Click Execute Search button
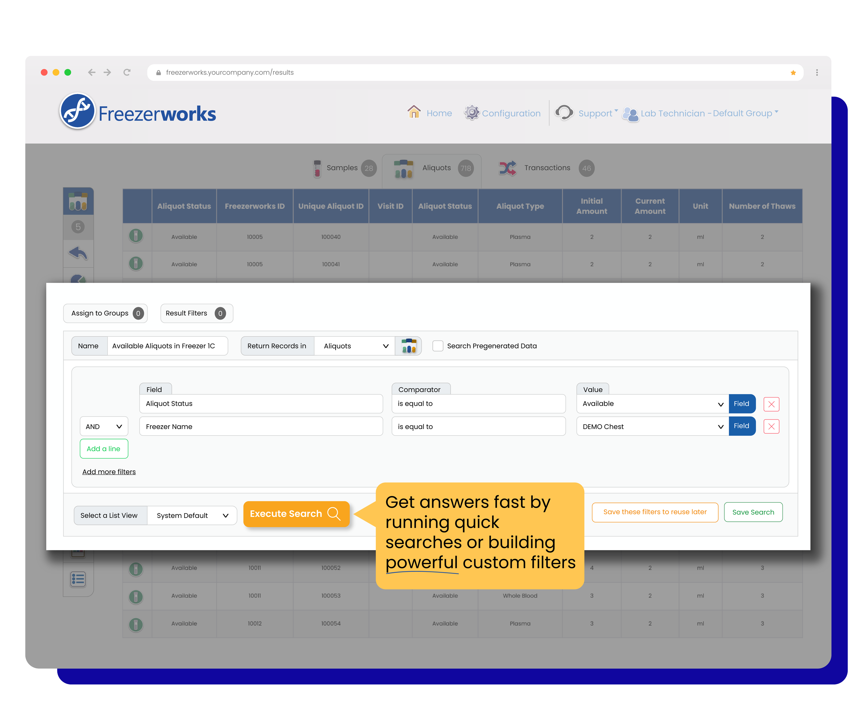Screen dimensions: 858x727 point(296,514)
